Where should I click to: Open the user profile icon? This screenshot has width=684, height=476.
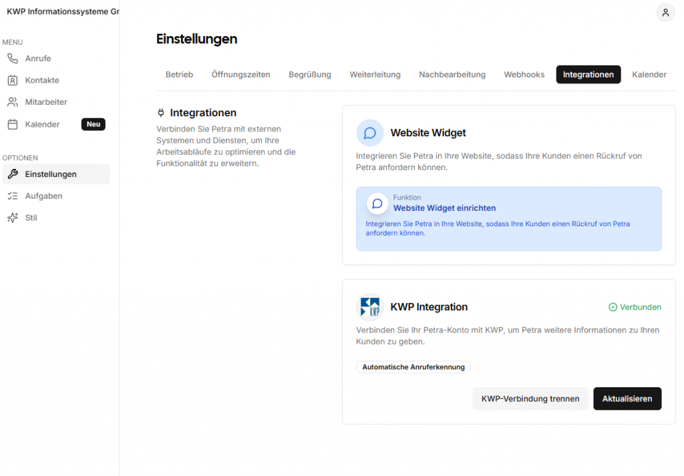[x=665, y=13]
